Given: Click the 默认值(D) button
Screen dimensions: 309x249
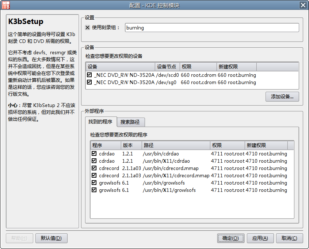Looking at the screenshot, I should tap(51, 238).
